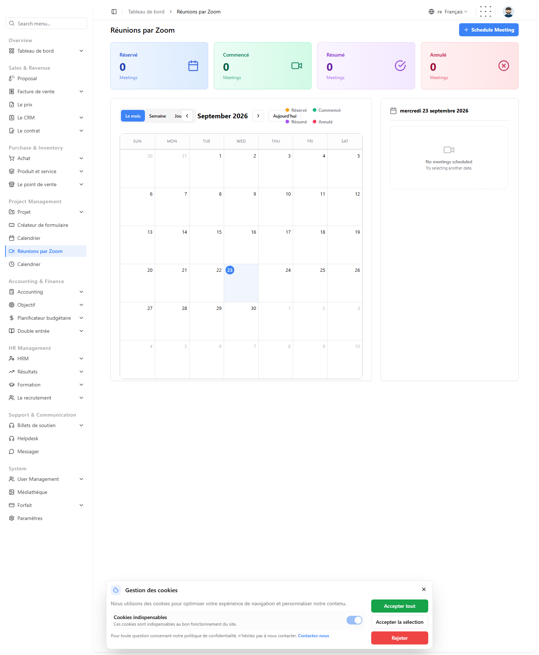Jump to today with Aujourd'hui button
The height and width of the screenshot is (655, 539).
click(285, 116)
